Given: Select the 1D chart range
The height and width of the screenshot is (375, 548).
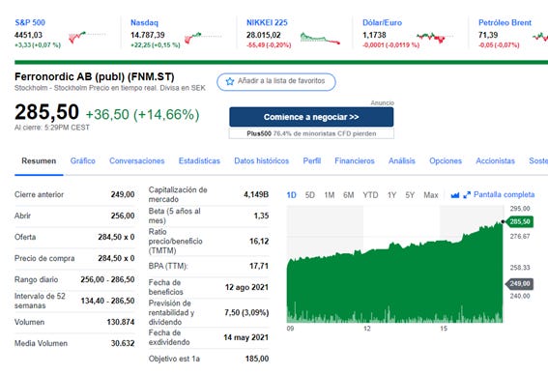Looking at the screenshot, I should click(292, 195).
